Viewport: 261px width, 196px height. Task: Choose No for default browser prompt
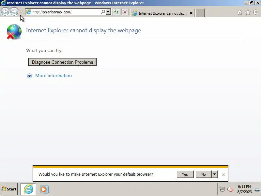(203, 174)
